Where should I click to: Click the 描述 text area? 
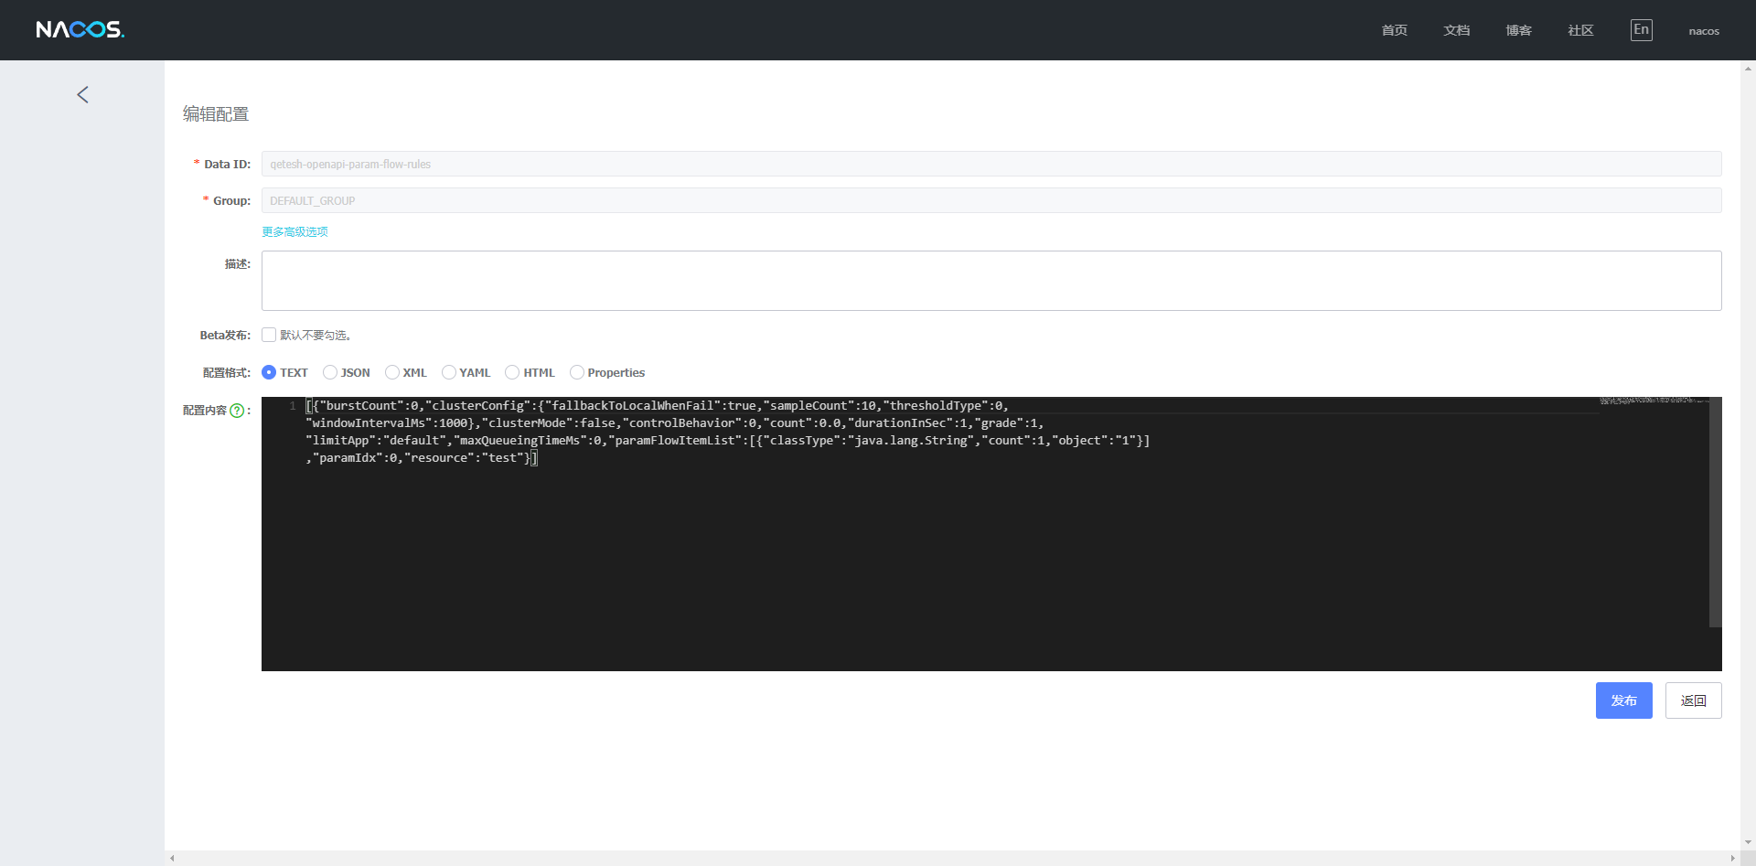click(991, 281)
